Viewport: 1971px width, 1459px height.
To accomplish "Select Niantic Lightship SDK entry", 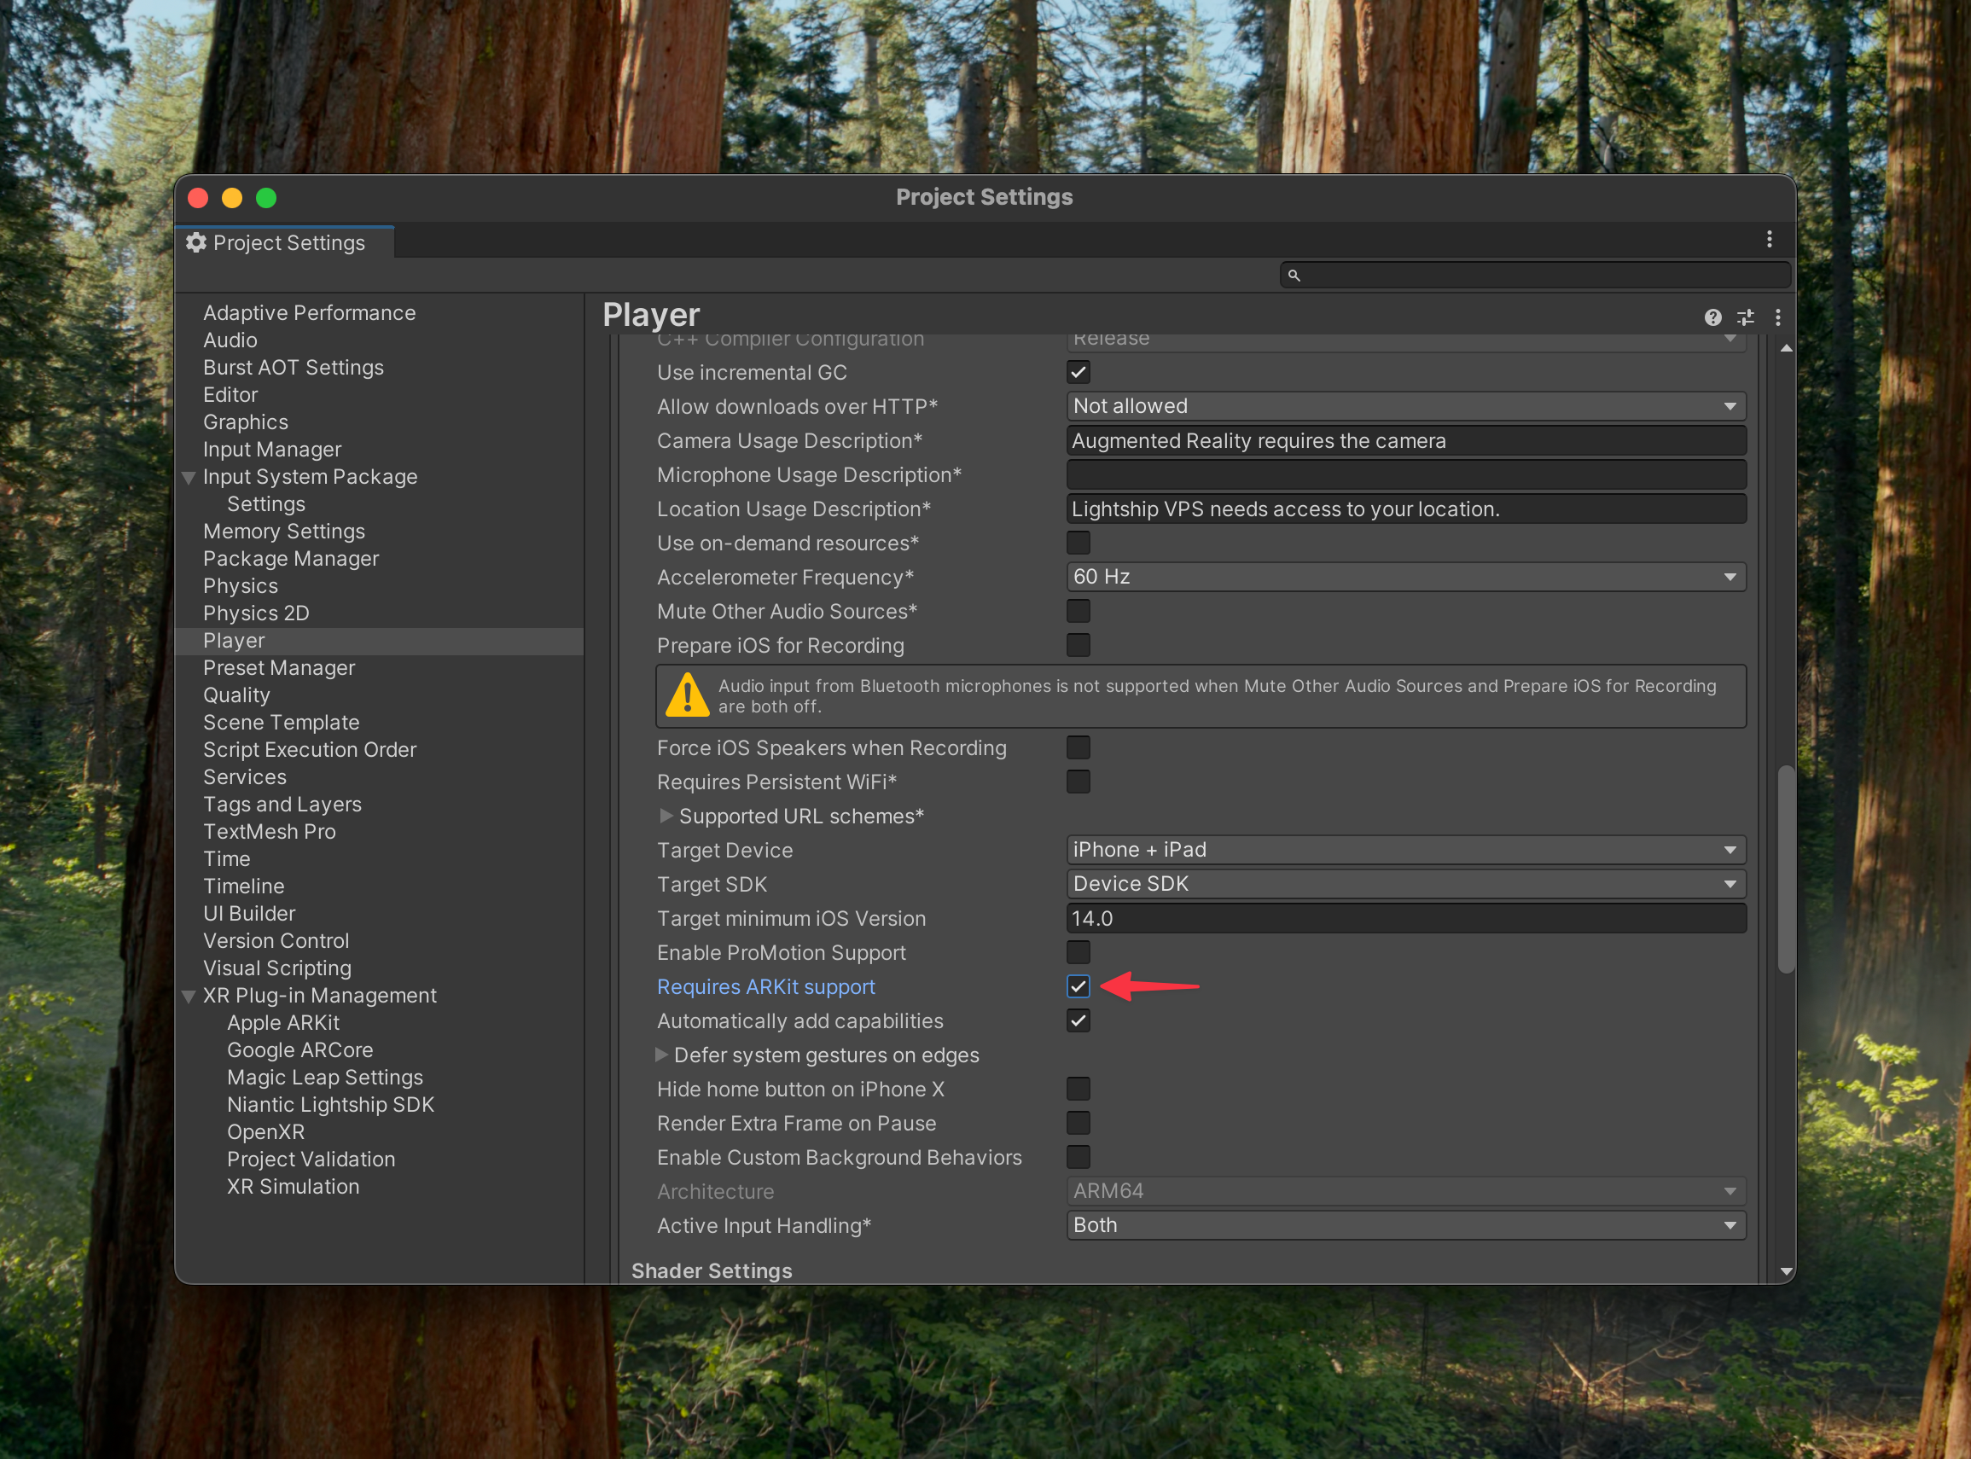I will [x=330, y=1105].
